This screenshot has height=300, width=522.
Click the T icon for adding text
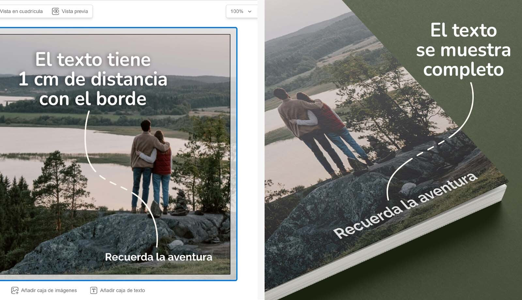(94, 290)
